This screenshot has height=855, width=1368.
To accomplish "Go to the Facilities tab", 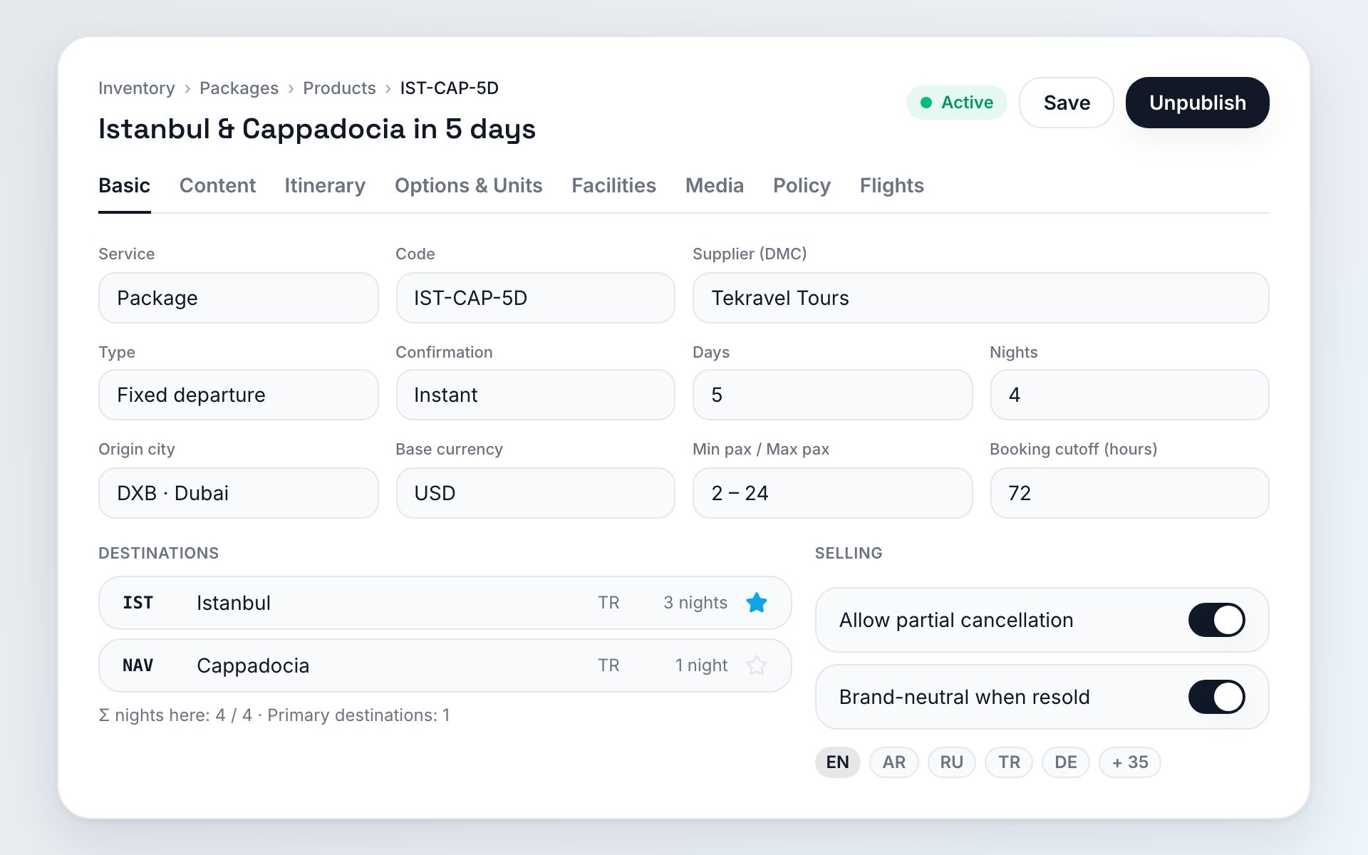I will pyautogui.click(x=613, y=185).
